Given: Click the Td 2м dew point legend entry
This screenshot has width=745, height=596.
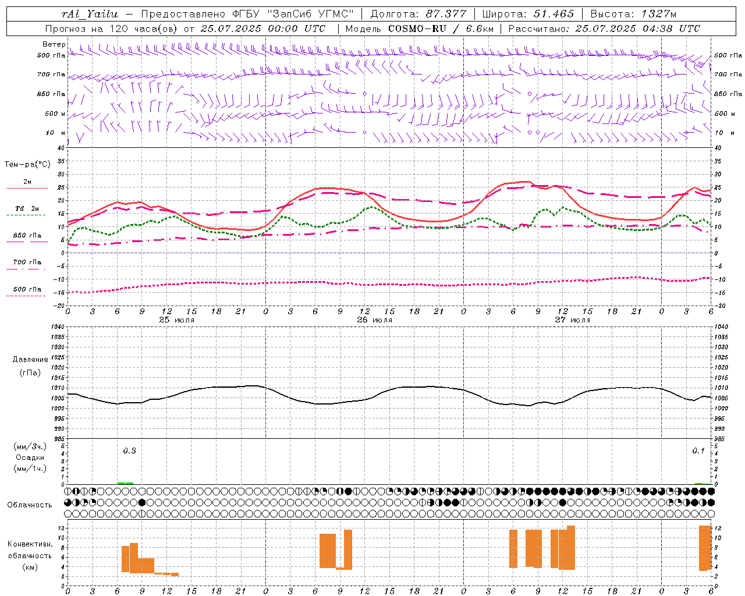Looking at the screenshot, I should click(27, 208).
